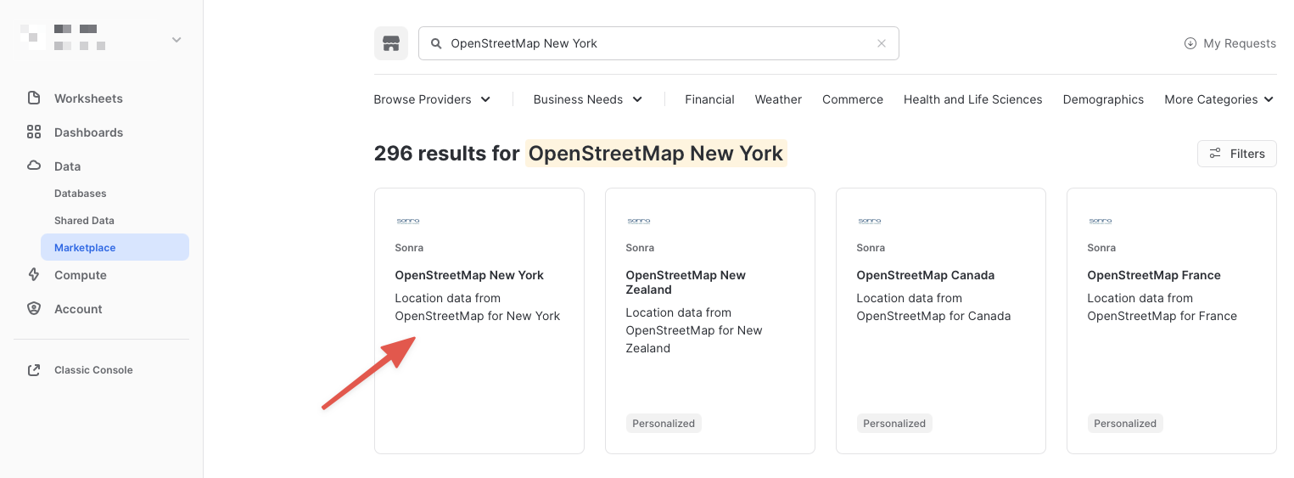Click the My Requests download icon

(1190, 43)
